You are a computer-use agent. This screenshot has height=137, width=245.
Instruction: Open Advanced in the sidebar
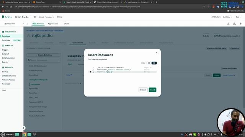point(6,84)
